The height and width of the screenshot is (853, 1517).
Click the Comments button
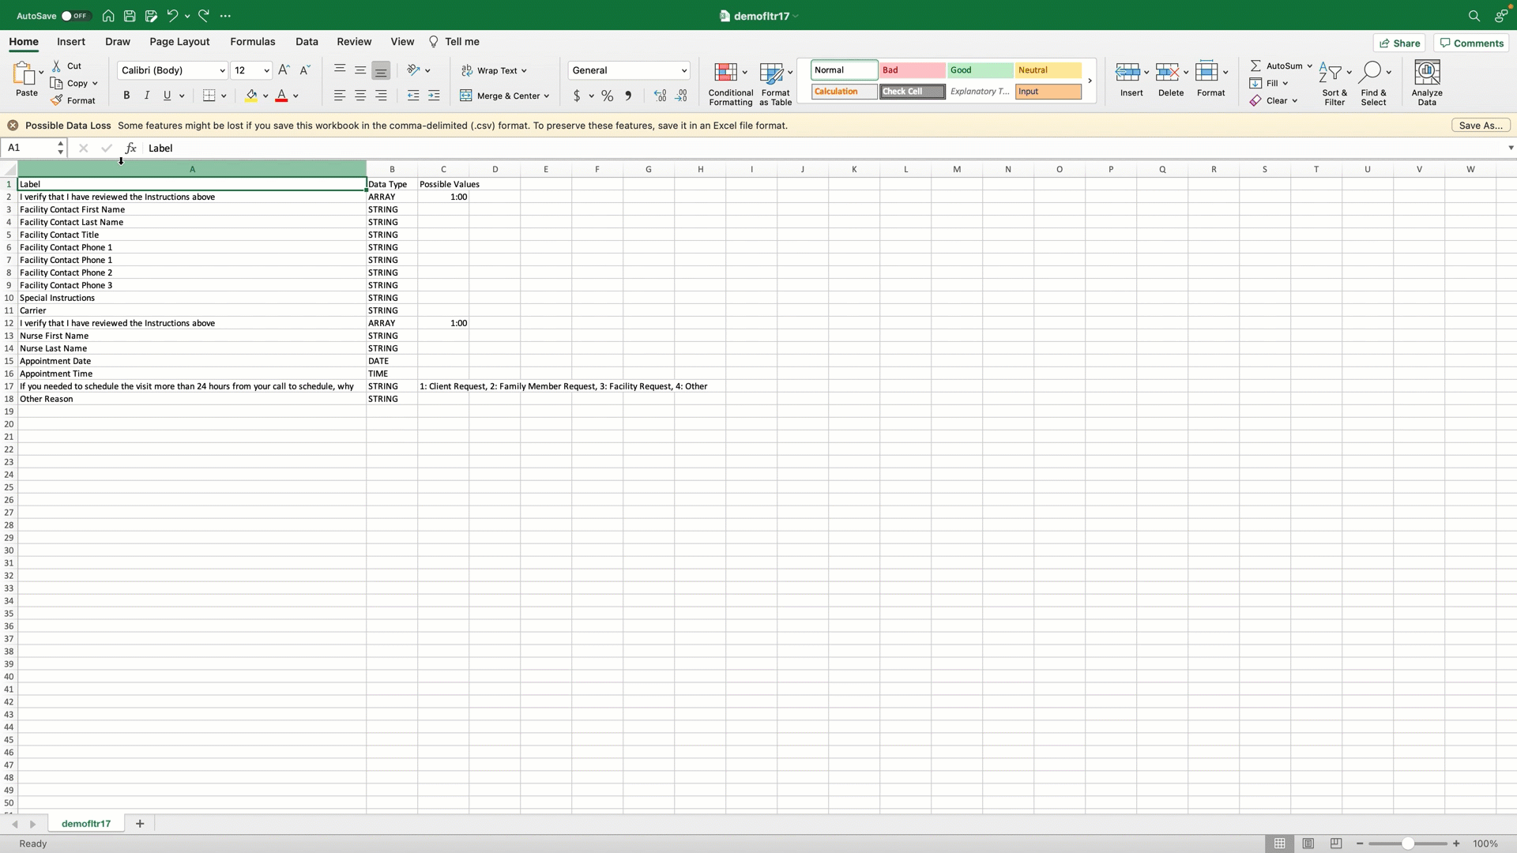(x=1471, y=43)
